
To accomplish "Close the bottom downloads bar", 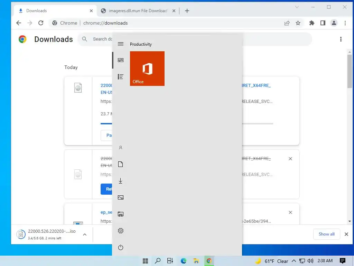I will click(346, 234).
